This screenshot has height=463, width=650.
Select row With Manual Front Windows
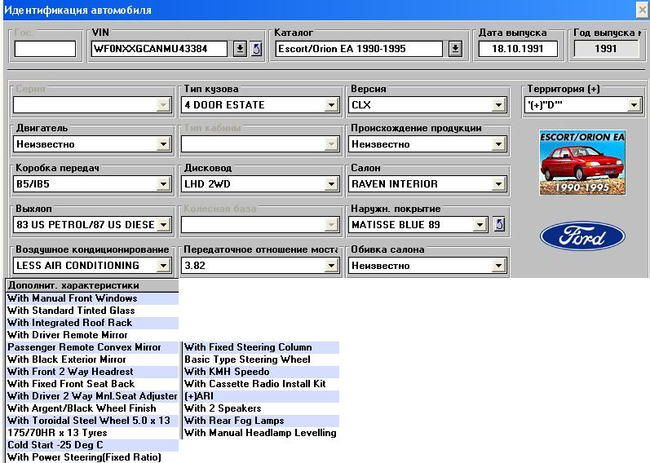[92, 298]
